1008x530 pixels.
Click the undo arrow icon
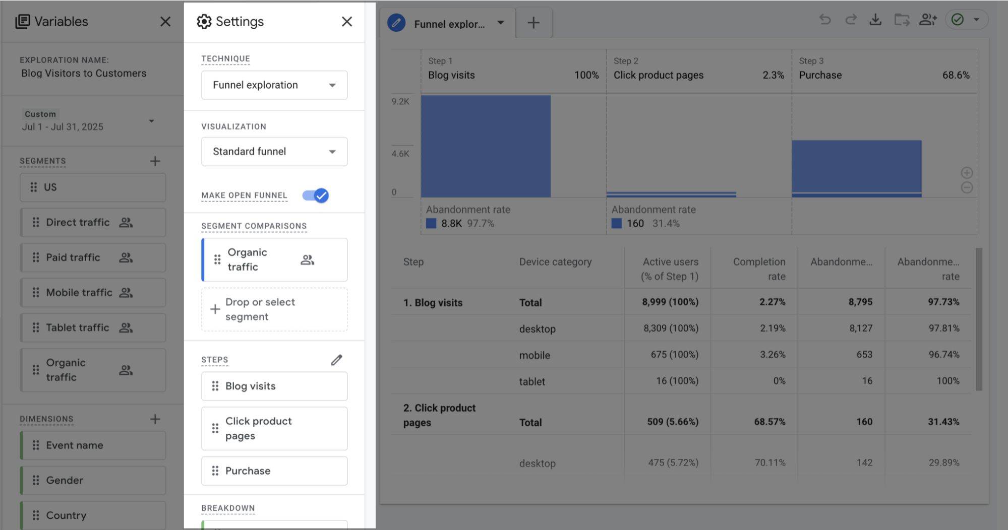pos(825,20)
